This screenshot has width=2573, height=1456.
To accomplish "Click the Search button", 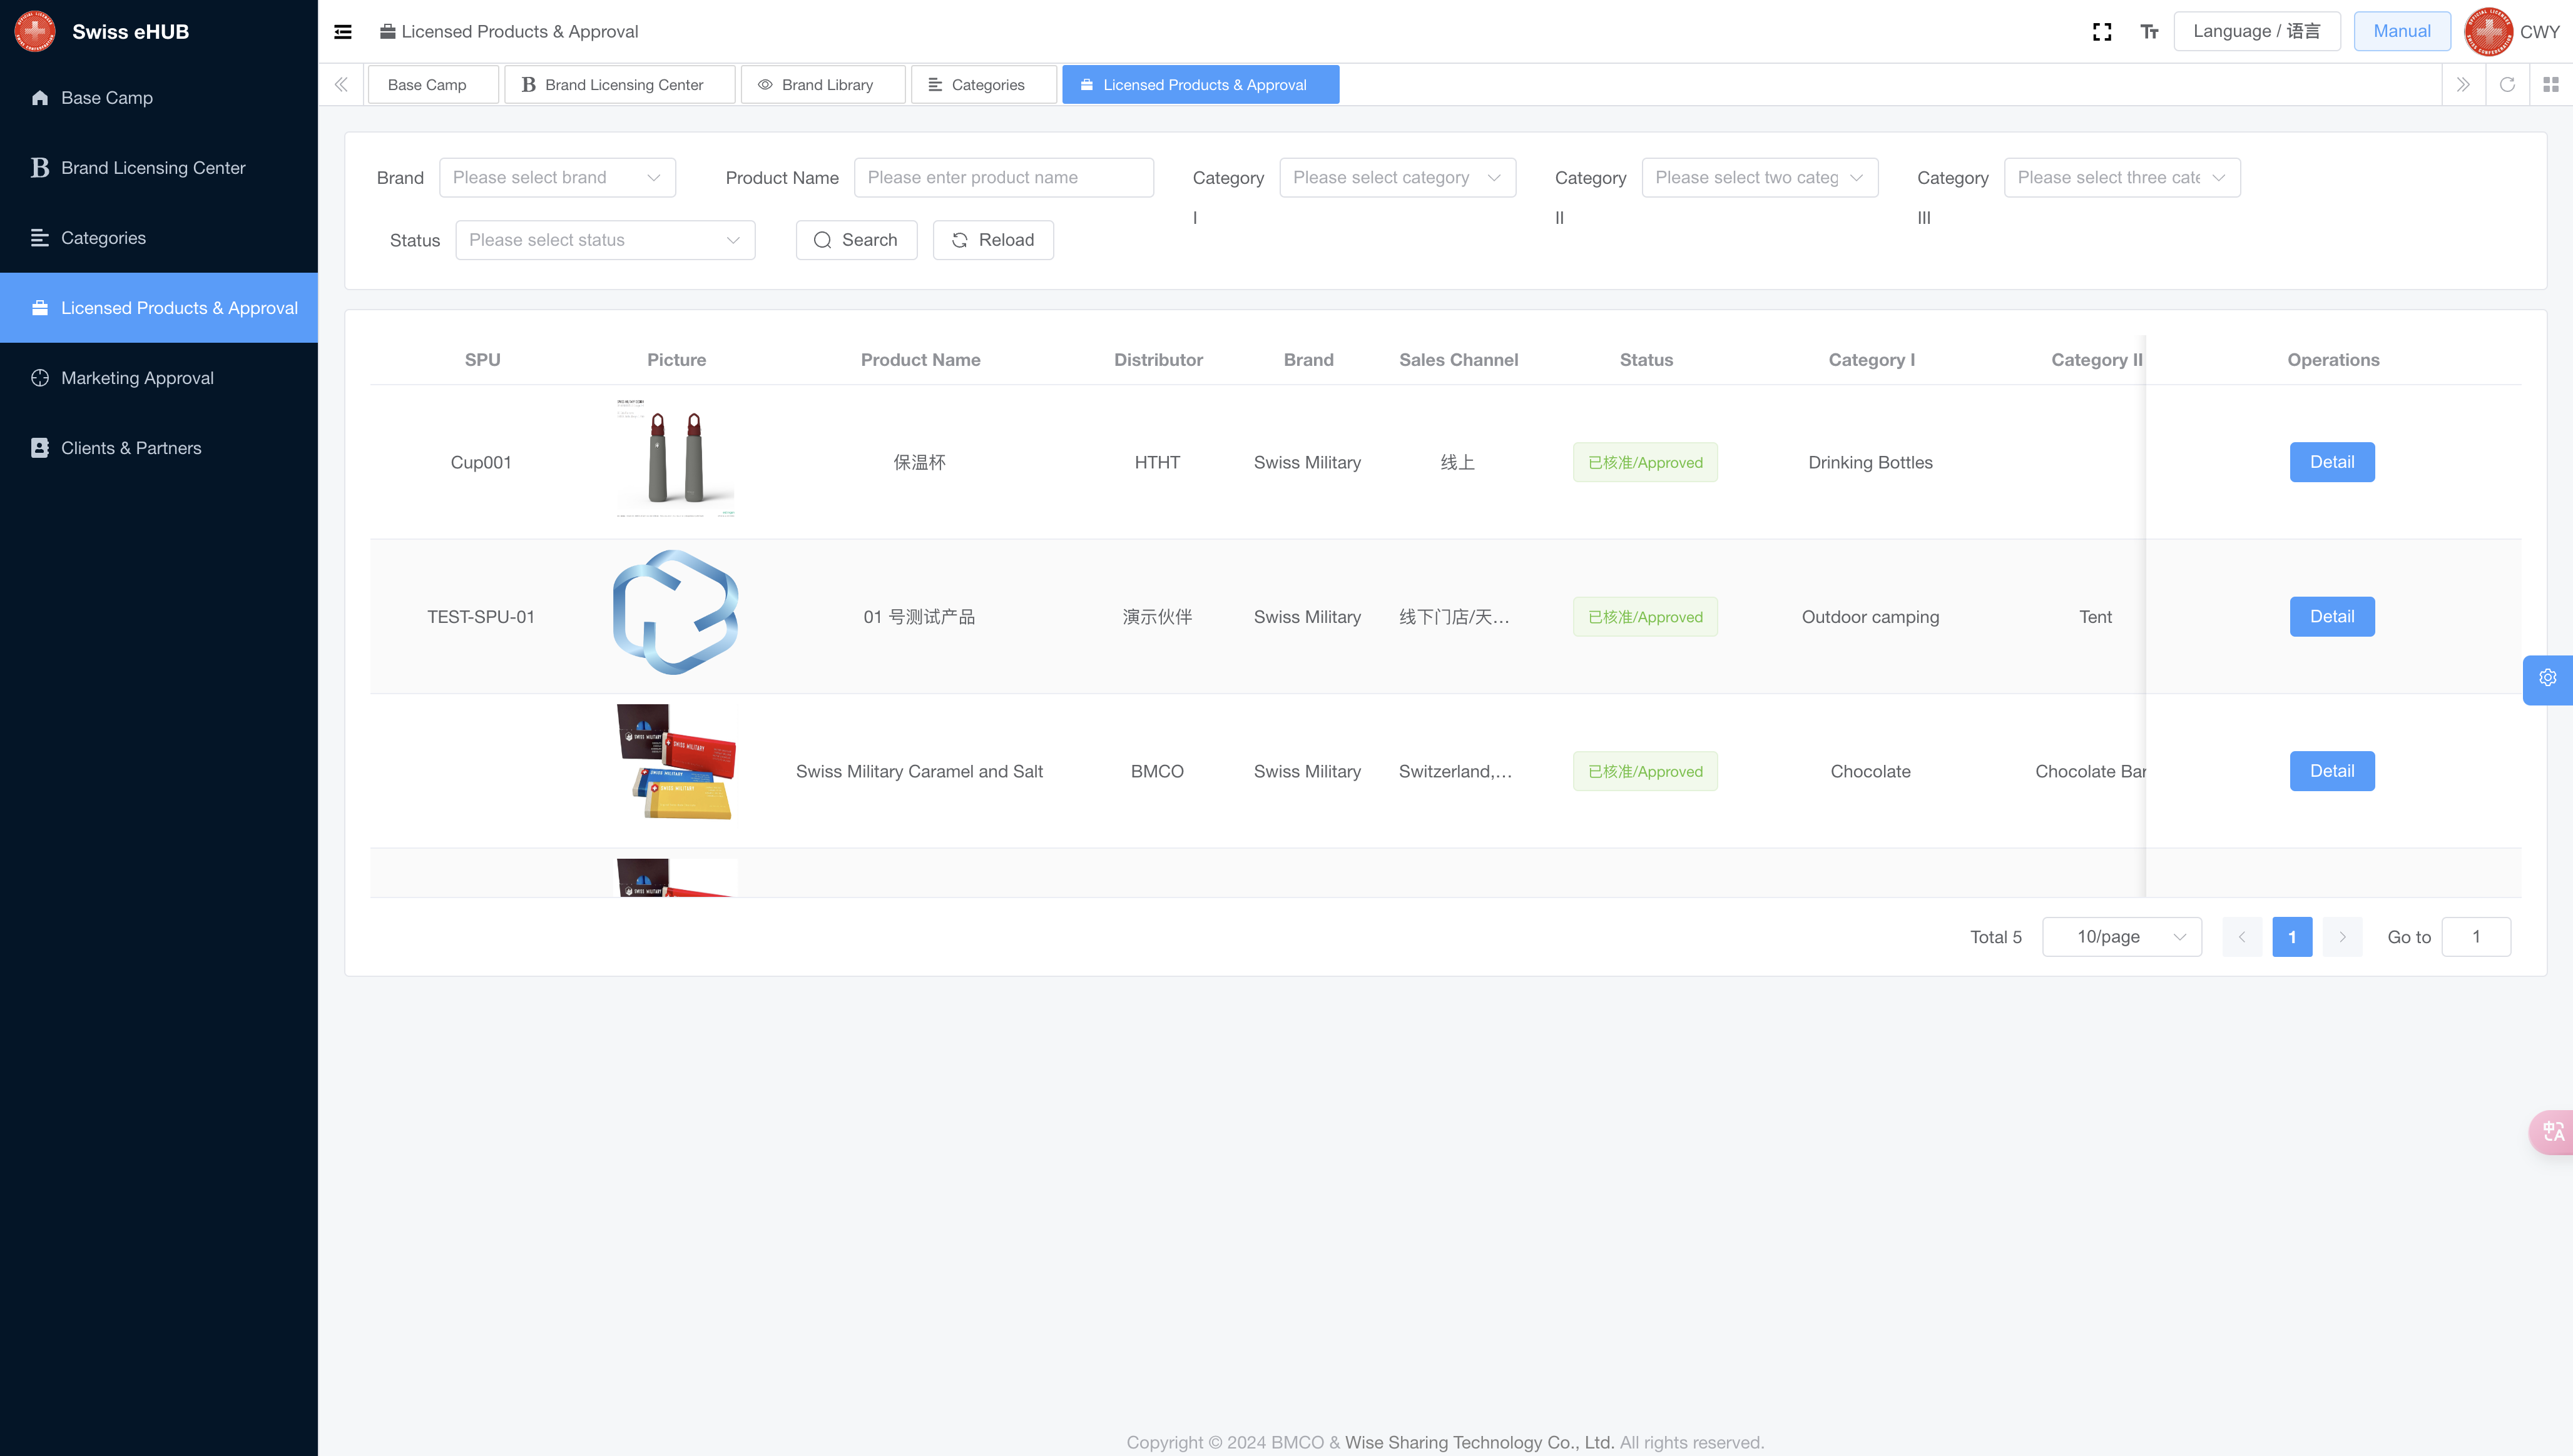I will coord(855,240).
